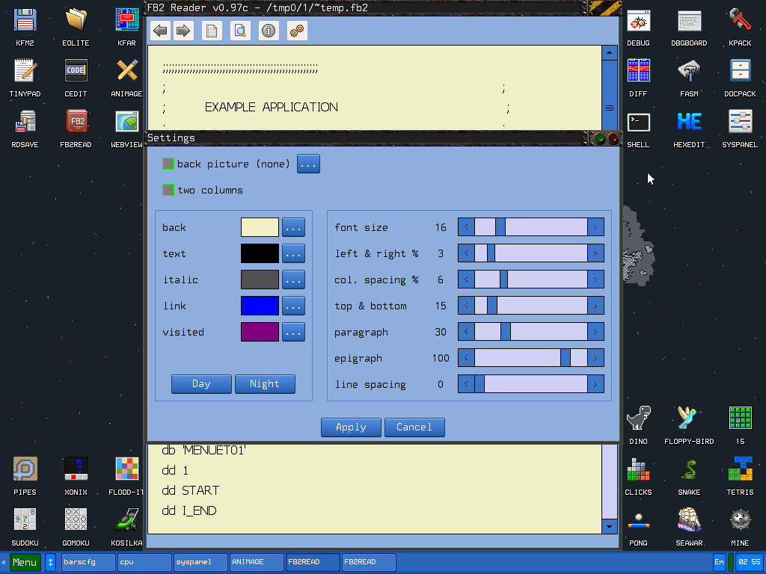Viewport: 766px width, 574px height.
Task: Increase font size with the right slider arrow
Action: point(596,226)
